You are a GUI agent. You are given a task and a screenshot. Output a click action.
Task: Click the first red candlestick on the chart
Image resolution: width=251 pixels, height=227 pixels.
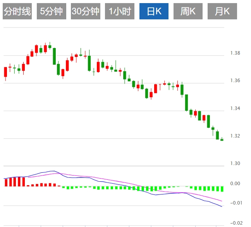coord(5,72)
